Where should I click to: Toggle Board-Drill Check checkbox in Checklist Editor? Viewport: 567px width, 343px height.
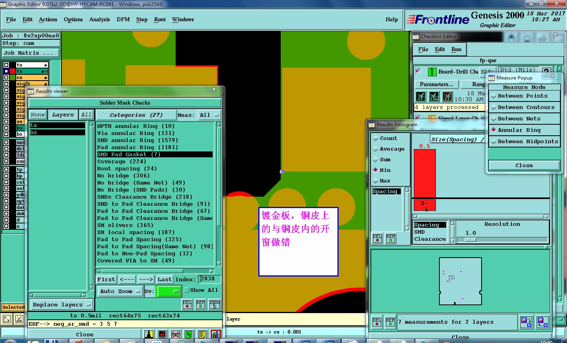tap(418, 71)
